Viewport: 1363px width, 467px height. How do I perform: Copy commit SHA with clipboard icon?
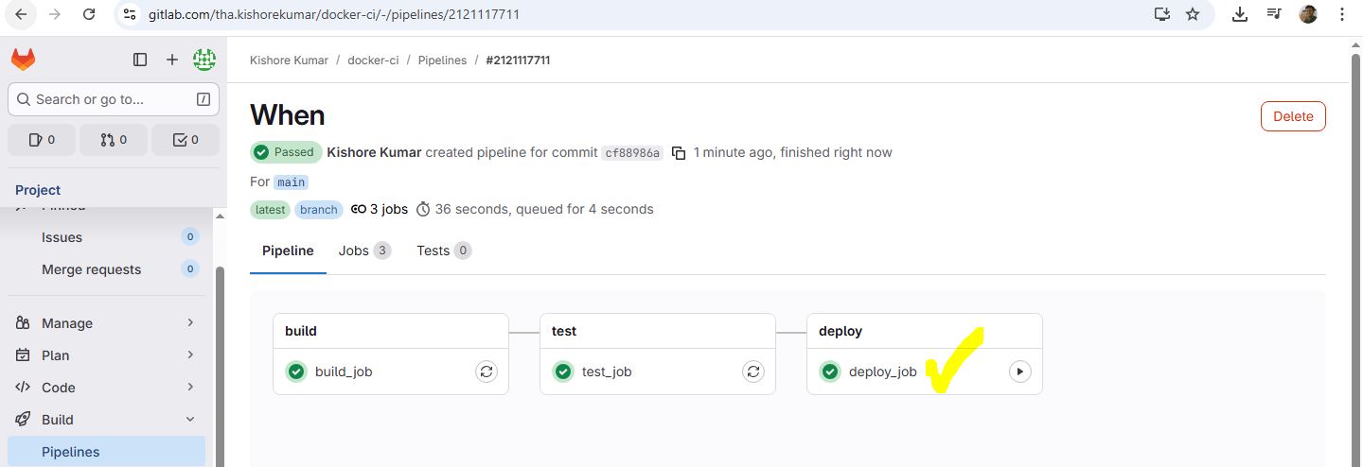[678, 153]
